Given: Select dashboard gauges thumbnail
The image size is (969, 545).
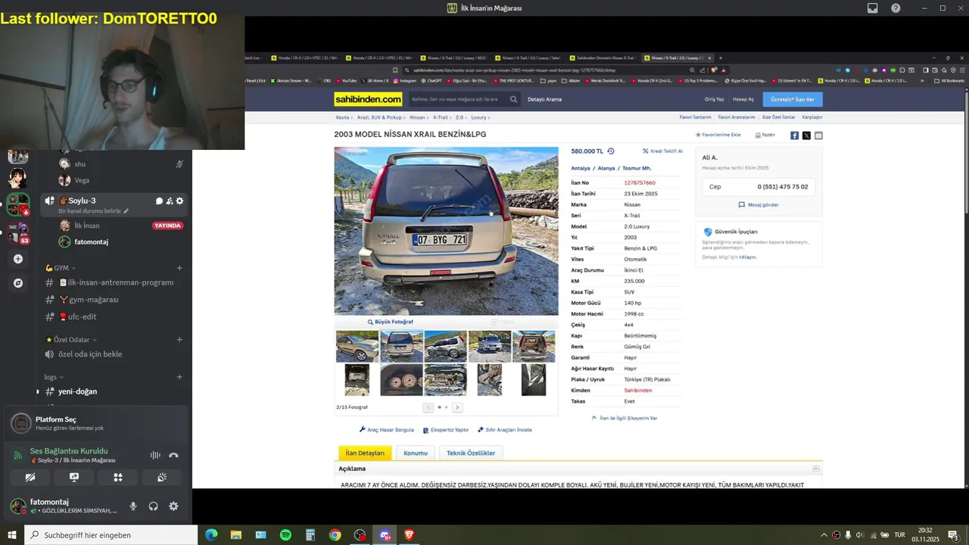Looking at the screenshot, I should (x=401, y=379).
